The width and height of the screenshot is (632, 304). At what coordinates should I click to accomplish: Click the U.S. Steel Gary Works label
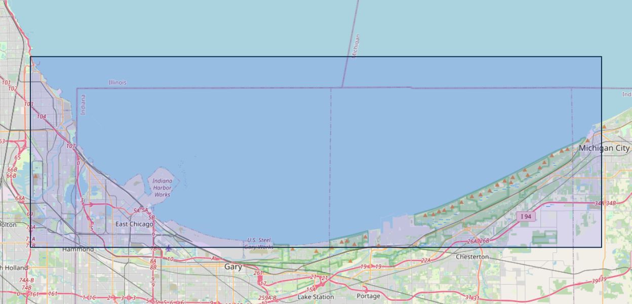point(259,244)
